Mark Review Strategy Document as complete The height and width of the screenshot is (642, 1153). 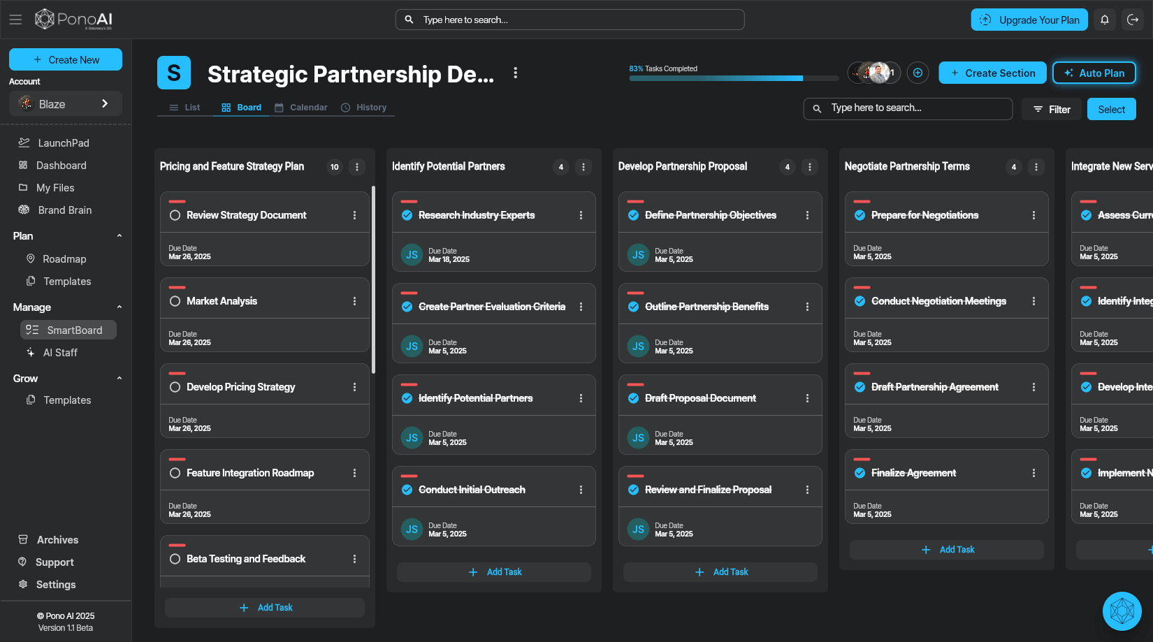click(175, 214)
